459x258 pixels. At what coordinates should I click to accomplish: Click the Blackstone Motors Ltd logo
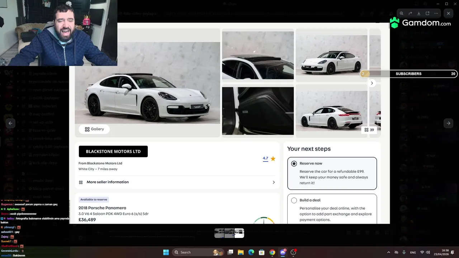(113, 151)
